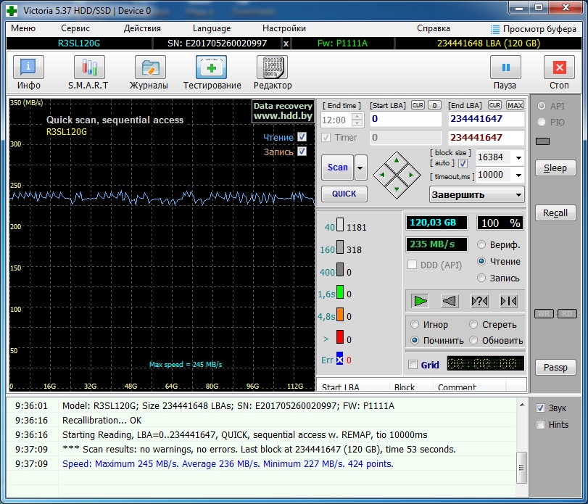Viewport: 588px width, 504px height.
Task: Open the Журналы logs section
Action: pyautogui.click(x=149, y=73)
